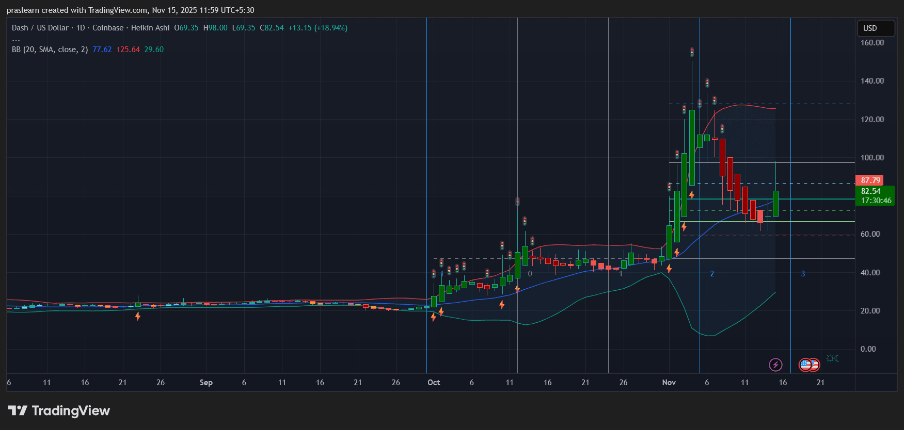Click the orange lightning icon below late-August candles
Image resolution: width=904 pixels, height=430 pixels.
[x=138, y=316]
